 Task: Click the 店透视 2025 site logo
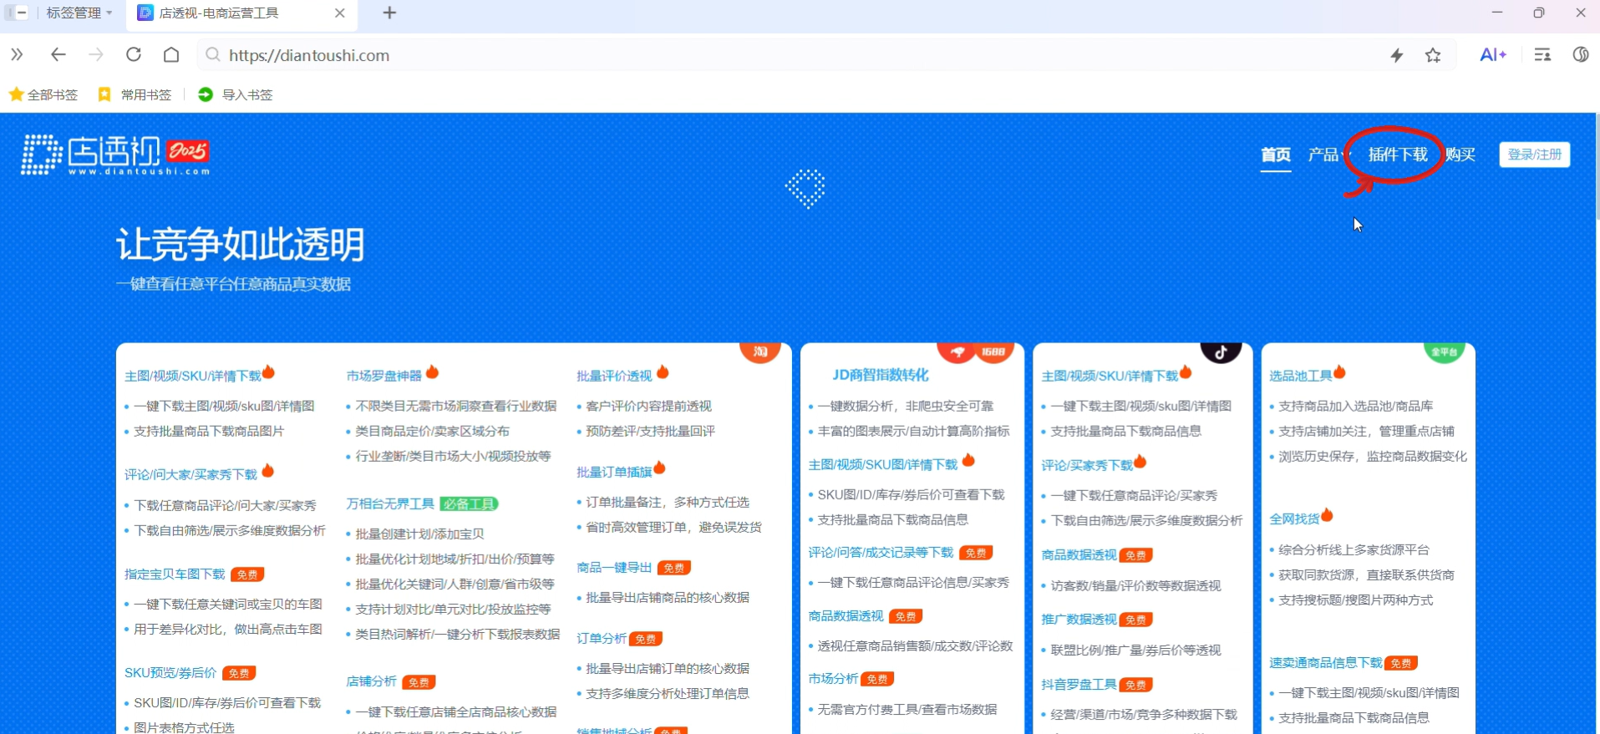point(115,154)
